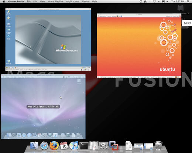Viewport: 192px width, 153px height.
Task: Select the Windows Server 2003 VM window
Action: pyautogui.click(x=48, y=39)
